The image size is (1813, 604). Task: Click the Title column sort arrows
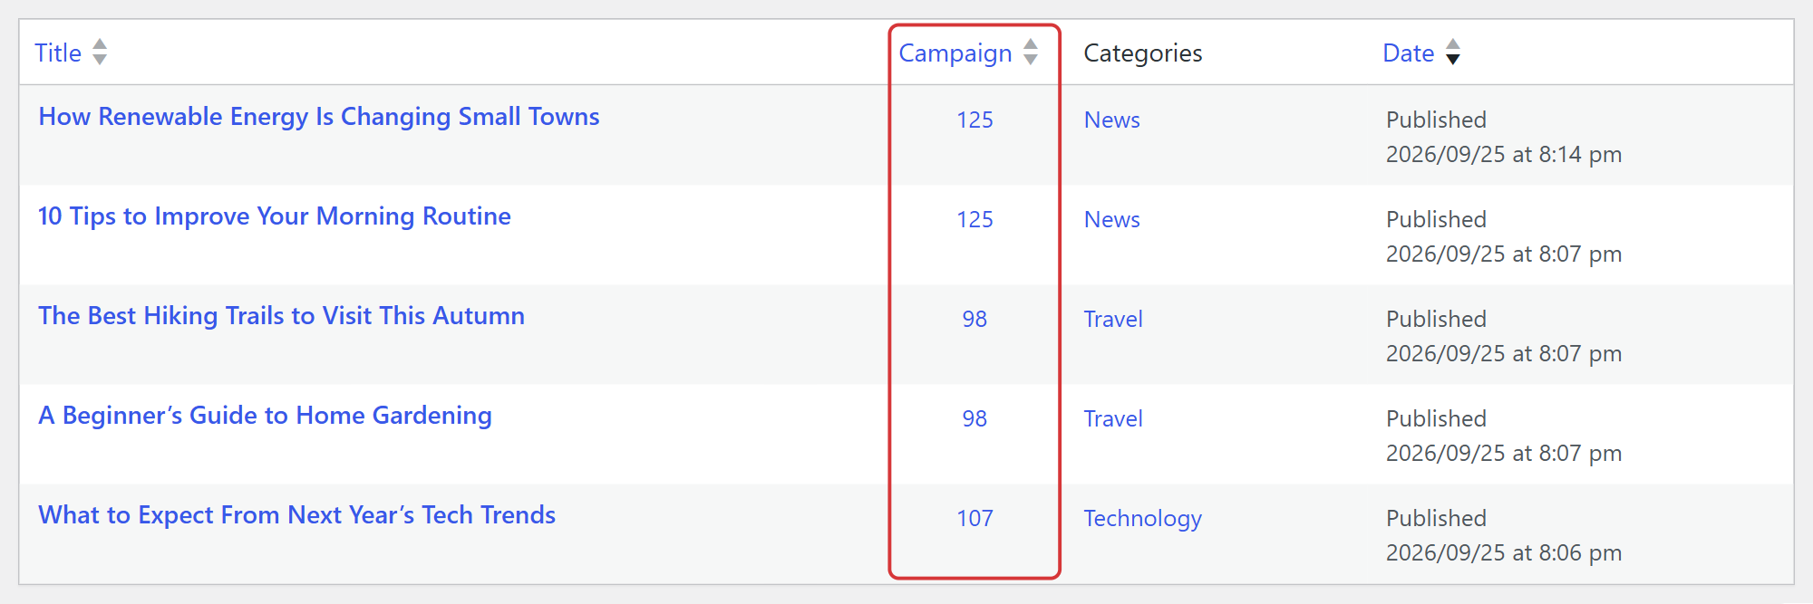pyautogui.click(x=100, y=52)
